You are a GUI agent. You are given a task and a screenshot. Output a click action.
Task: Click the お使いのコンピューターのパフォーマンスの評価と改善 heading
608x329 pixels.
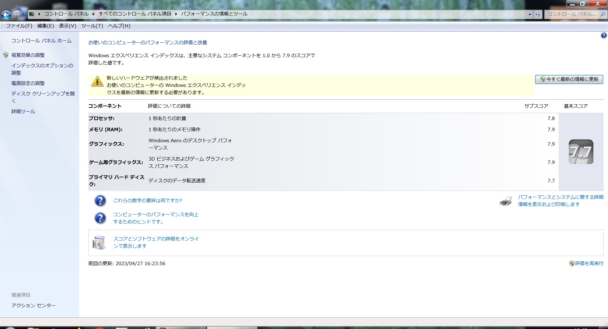tap(148, 42)
